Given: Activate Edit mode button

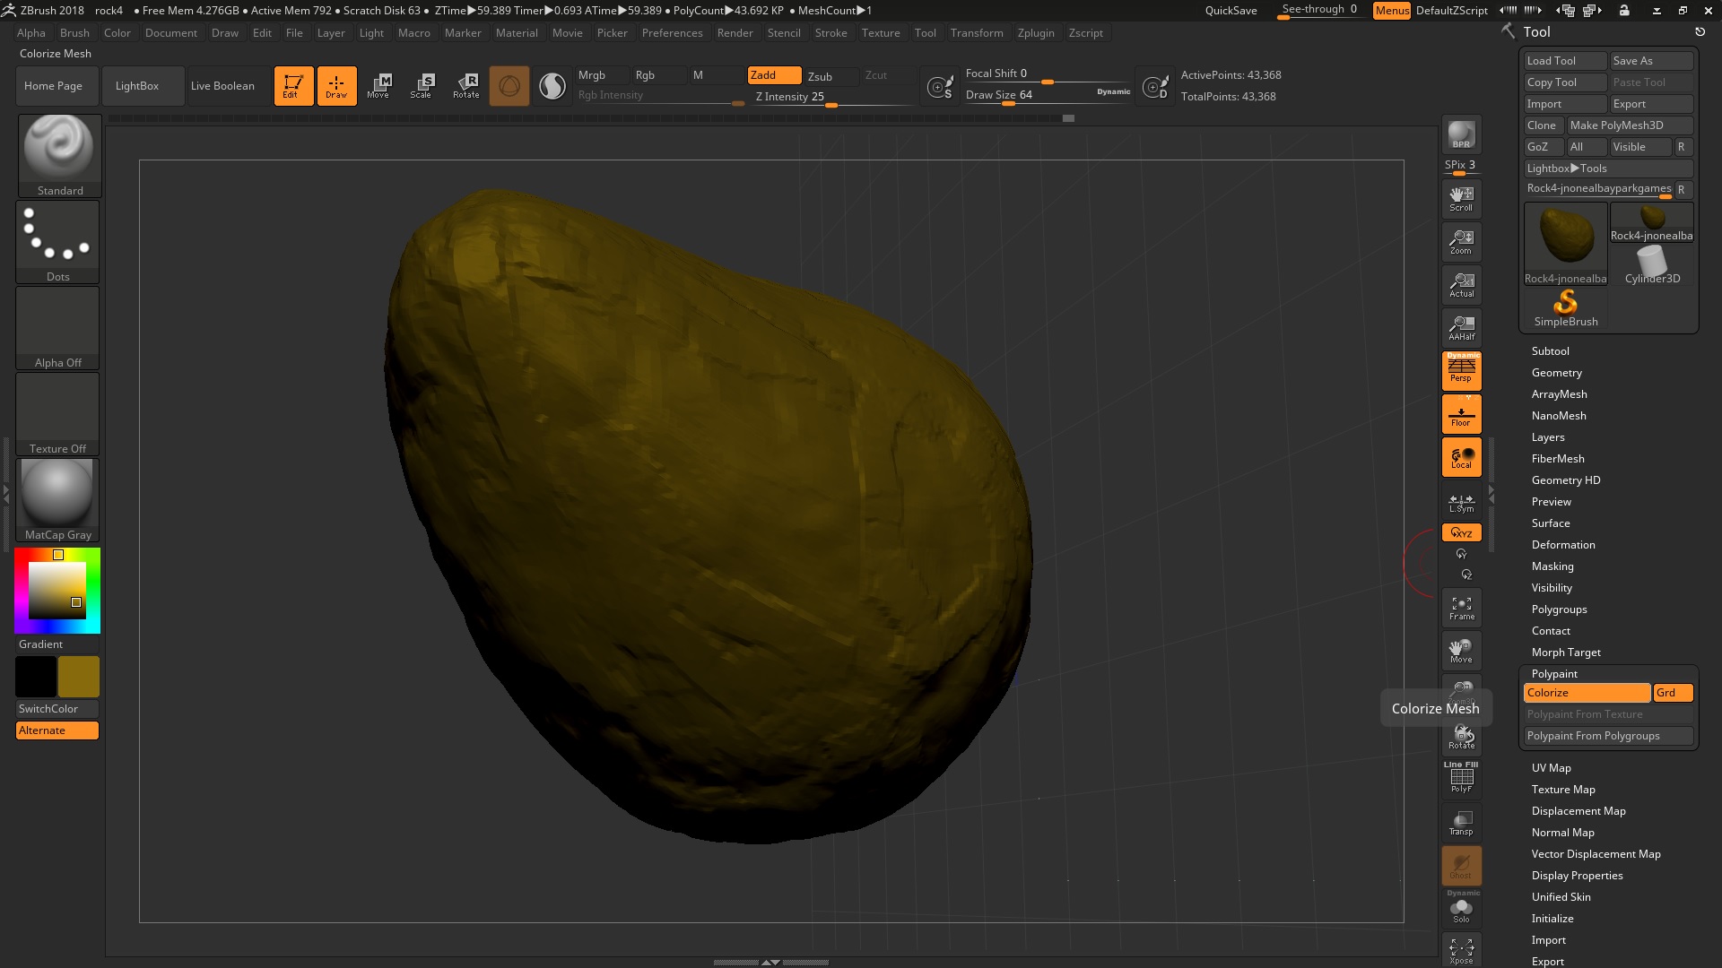Looking at the screenshot, I should point(293,86).
